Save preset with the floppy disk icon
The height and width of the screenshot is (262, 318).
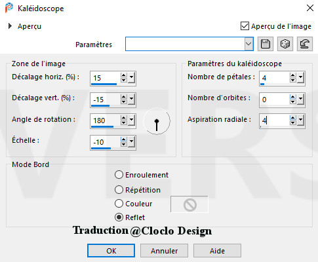coord(266,44)
